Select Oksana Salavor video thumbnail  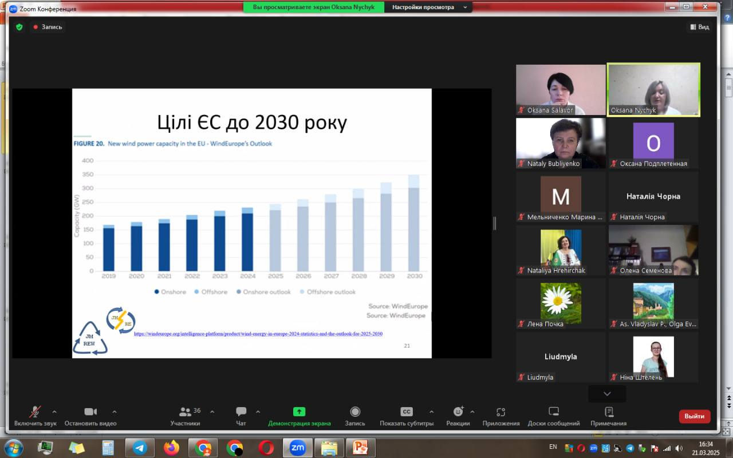click(x=561, y=90)
